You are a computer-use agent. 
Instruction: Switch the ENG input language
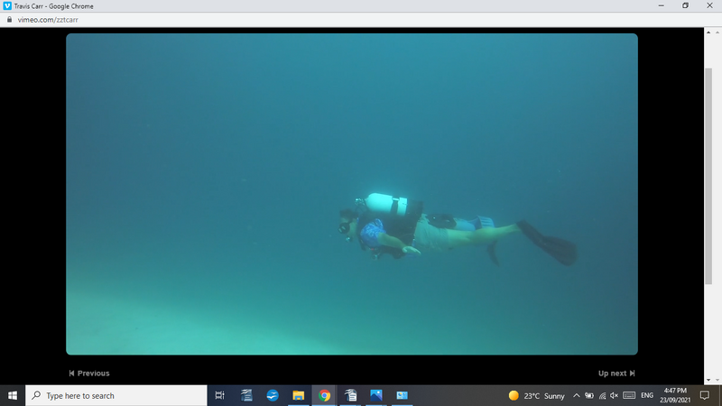point(646,395)
